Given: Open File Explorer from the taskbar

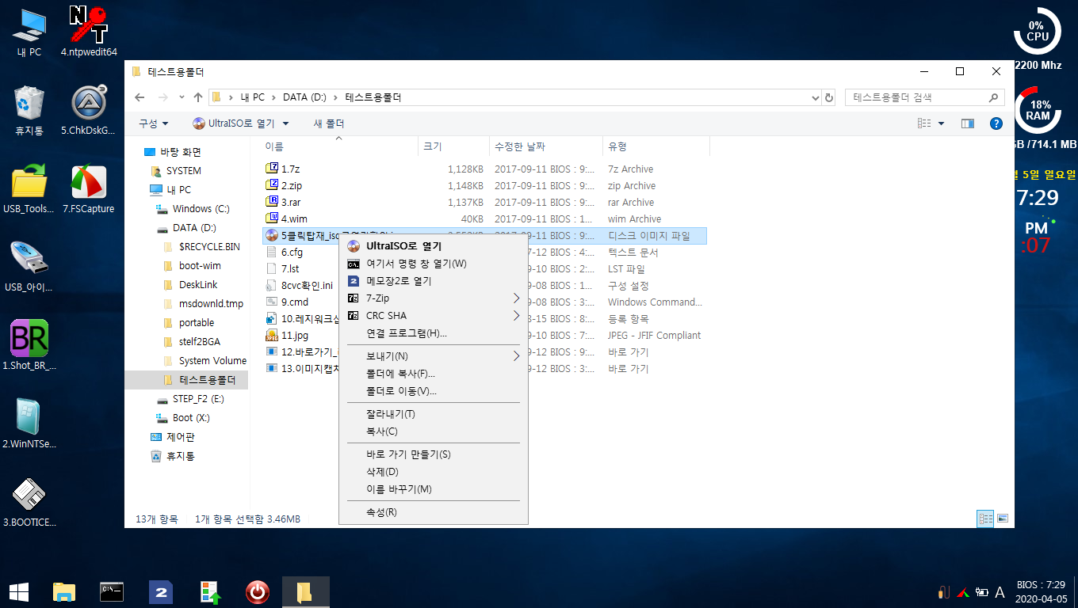Looking at the screenshot, I should [x=64, y=591].
